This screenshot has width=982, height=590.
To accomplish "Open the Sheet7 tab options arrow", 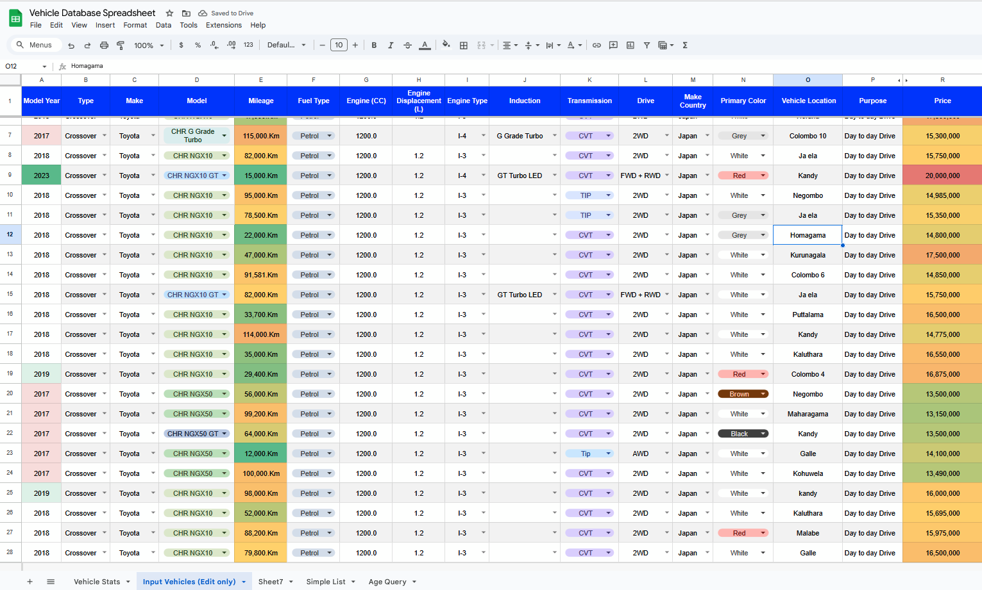I will (291, 582).
